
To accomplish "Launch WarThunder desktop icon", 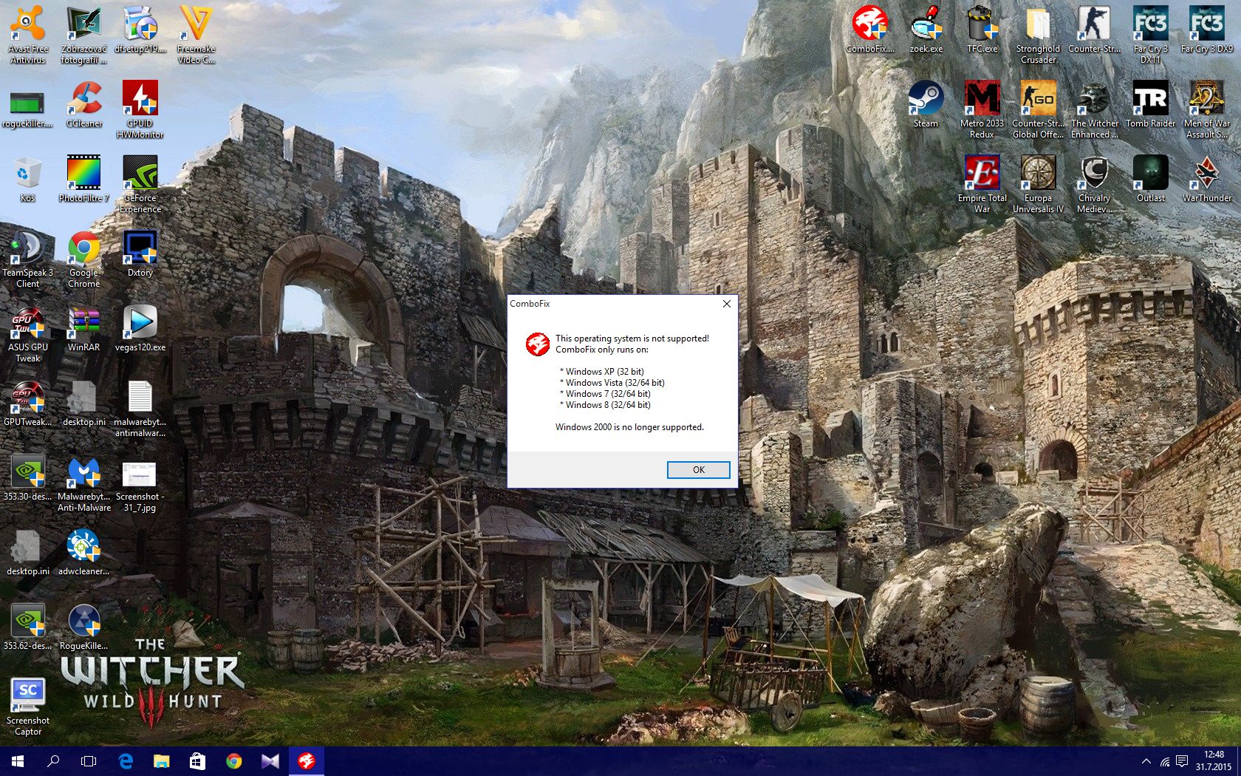I will tap(1207, 180).
